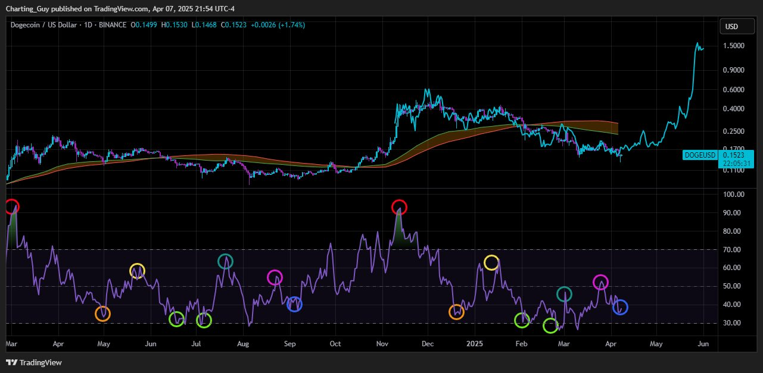Click the 2025 label on the time axis

click(x=475, y=344)
